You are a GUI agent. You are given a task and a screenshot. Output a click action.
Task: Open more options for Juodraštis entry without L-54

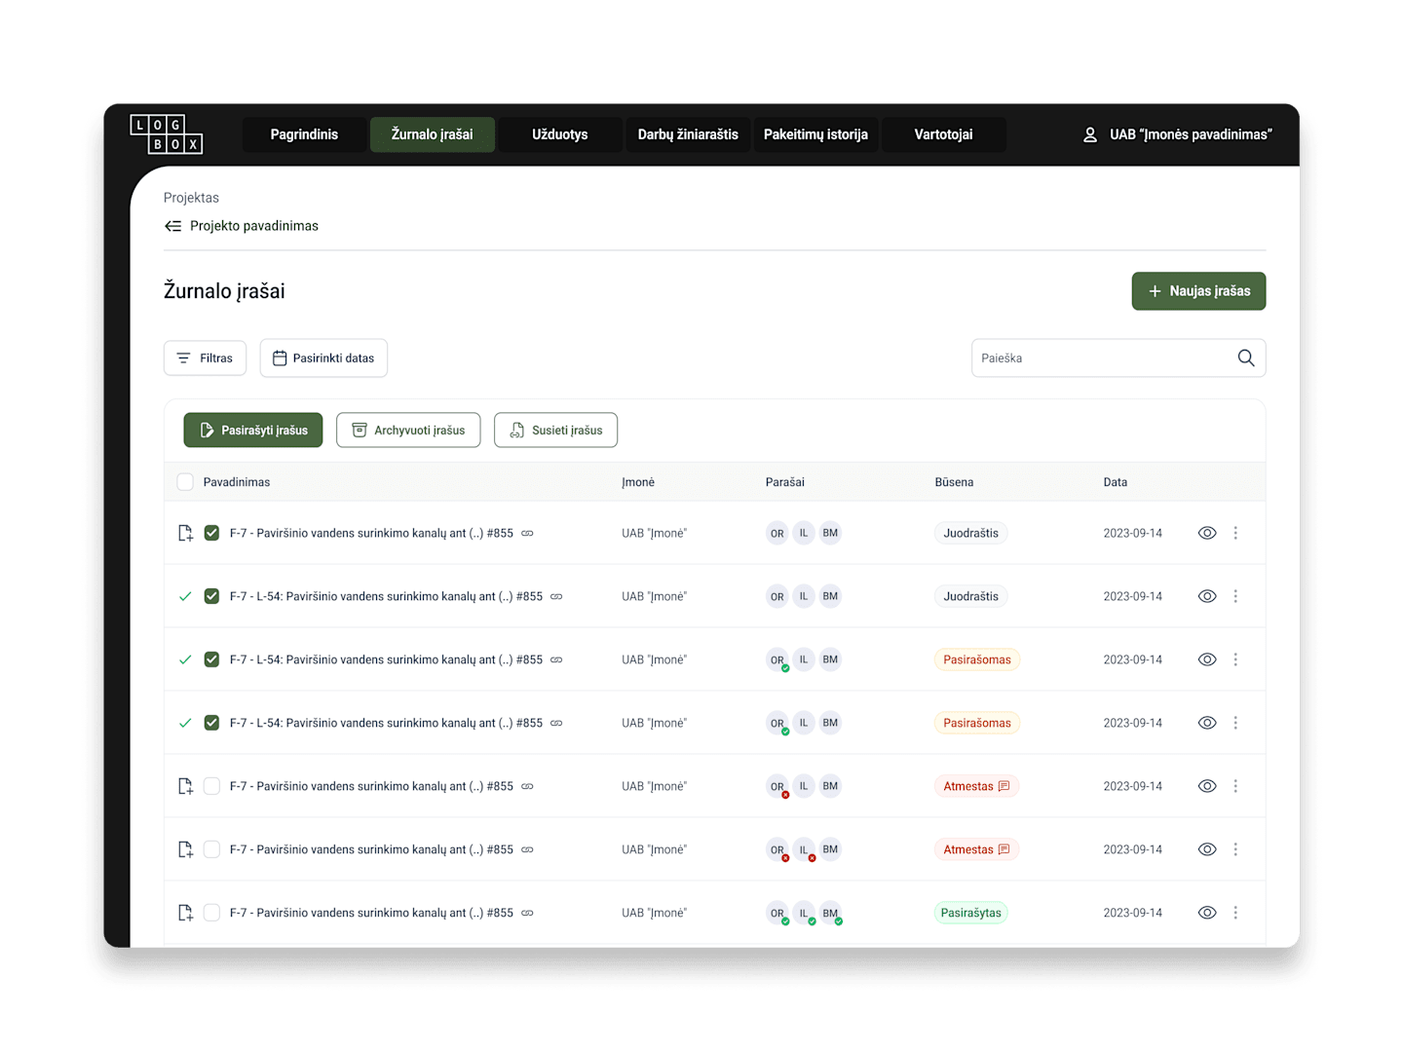tap(1235, 533)
